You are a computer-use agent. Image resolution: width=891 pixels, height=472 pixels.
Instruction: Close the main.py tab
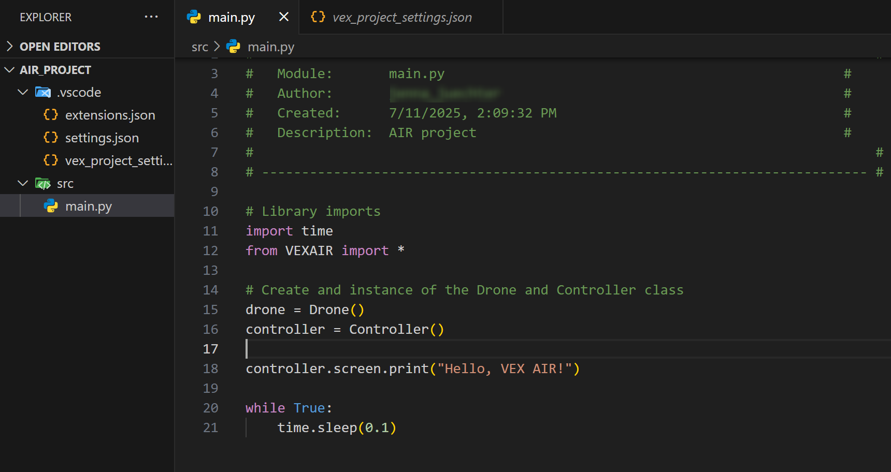tap(283, 17)
